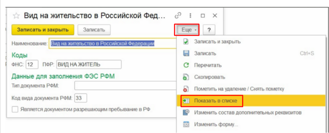The width and height of the screenshot is (329, 133).
Task: Select Показать в списке menu item
Action: (x=215, y=101)
